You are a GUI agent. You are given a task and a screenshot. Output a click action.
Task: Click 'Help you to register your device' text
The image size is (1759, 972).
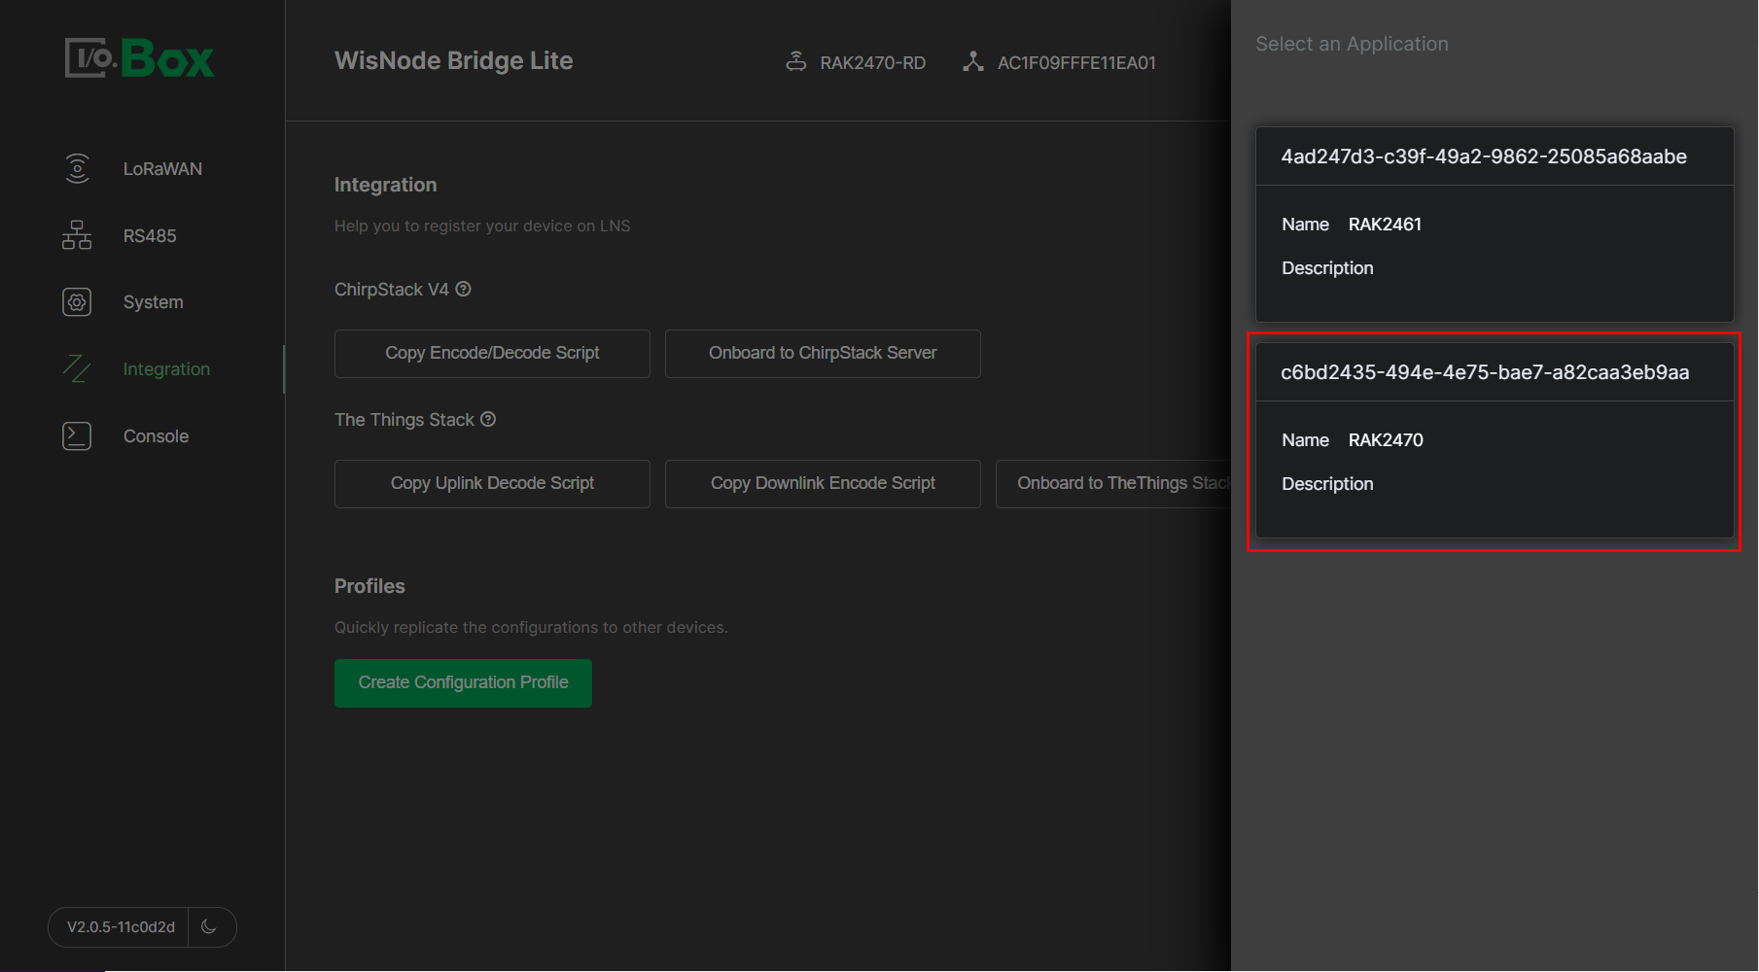coord(482,226)
